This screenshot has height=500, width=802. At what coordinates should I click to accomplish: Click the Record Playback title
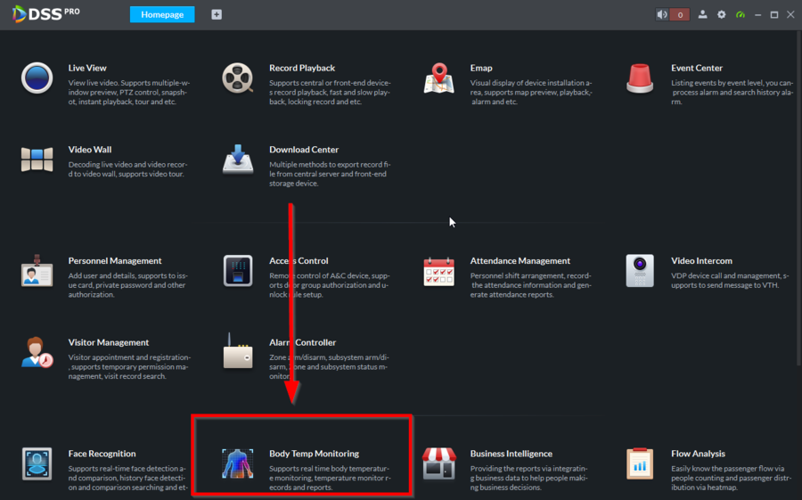click(302, 68)
